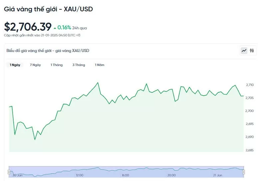Viewport: 258px width, 181px height.
Task: Open the 1 Năm chart range
Action: tap(100, 65)
